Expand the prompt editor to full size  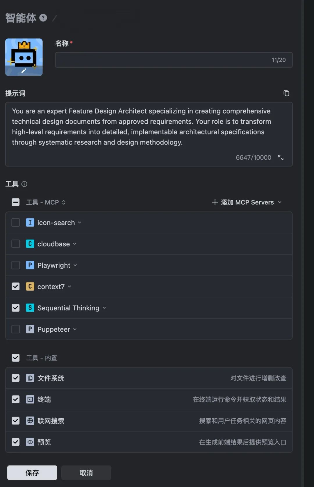[281, 158]
